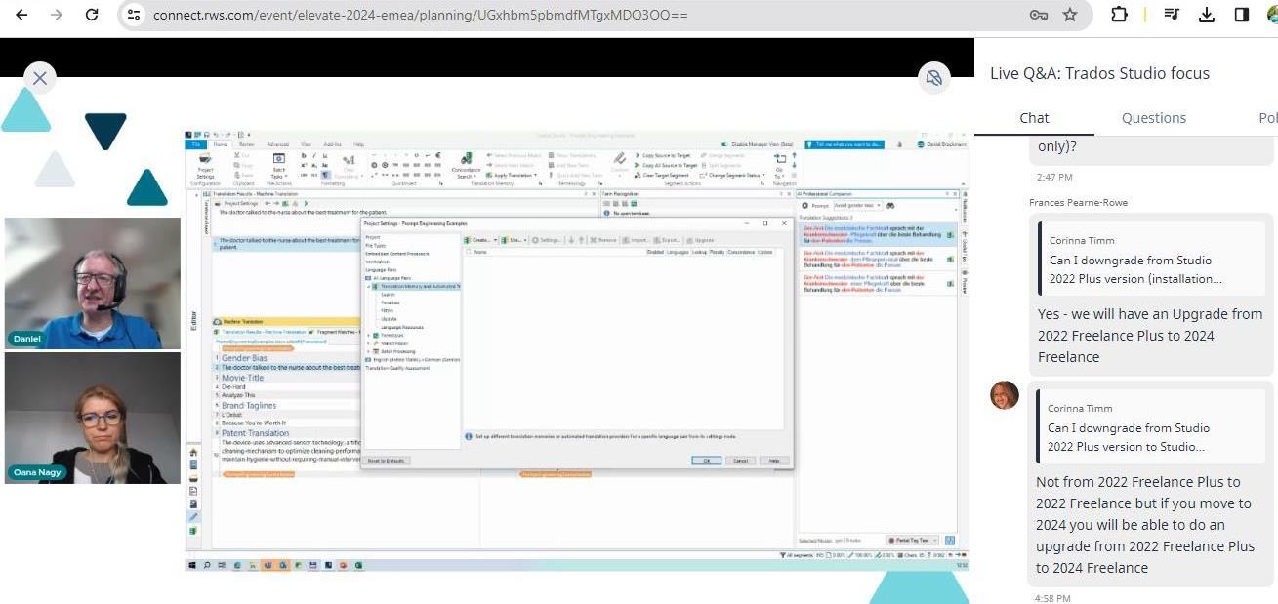Select File Types in the settings tree

(376, 246)
